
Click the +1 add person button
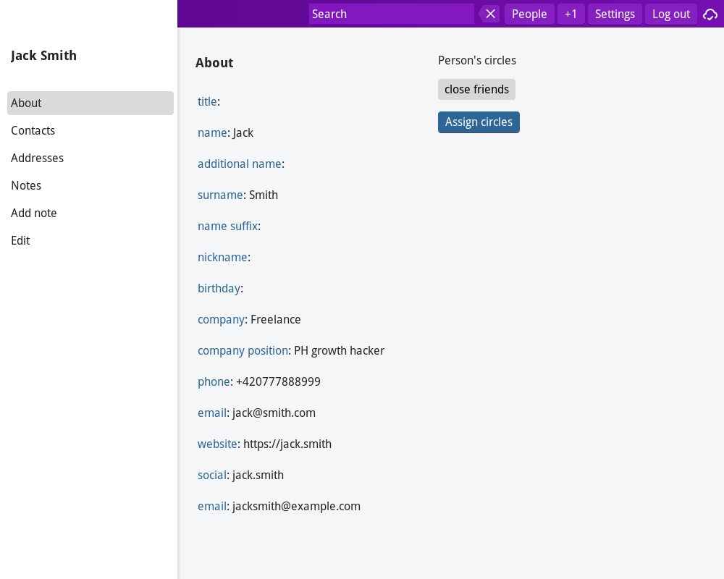(x=571, y=14)
